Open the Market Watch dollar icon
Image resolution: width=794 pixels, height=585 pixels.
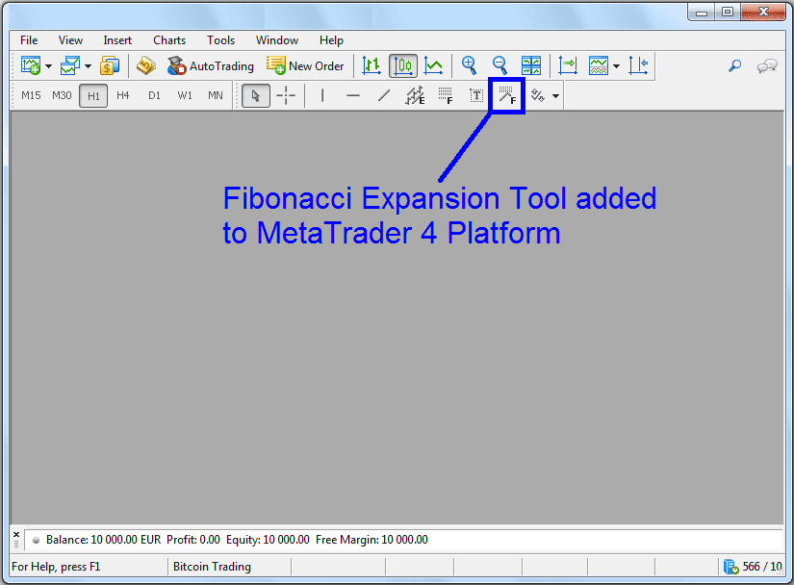[110, 65]
